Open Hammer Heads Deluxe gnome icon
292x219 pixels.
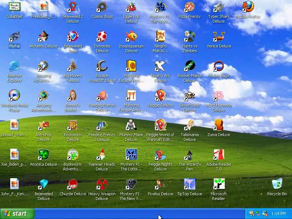(102, 154)
